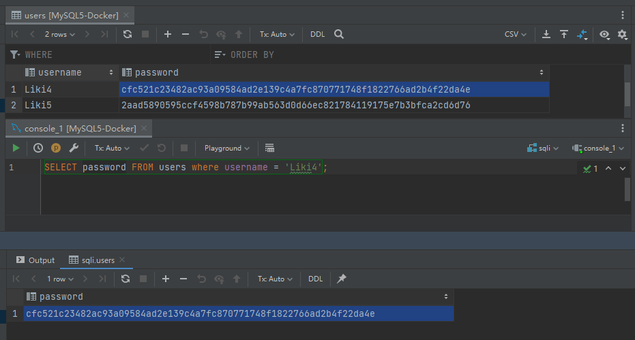Export users table data with download icon
Image resolution: width=635 pixels, height=340 pixels.
[x=546, y=34]
